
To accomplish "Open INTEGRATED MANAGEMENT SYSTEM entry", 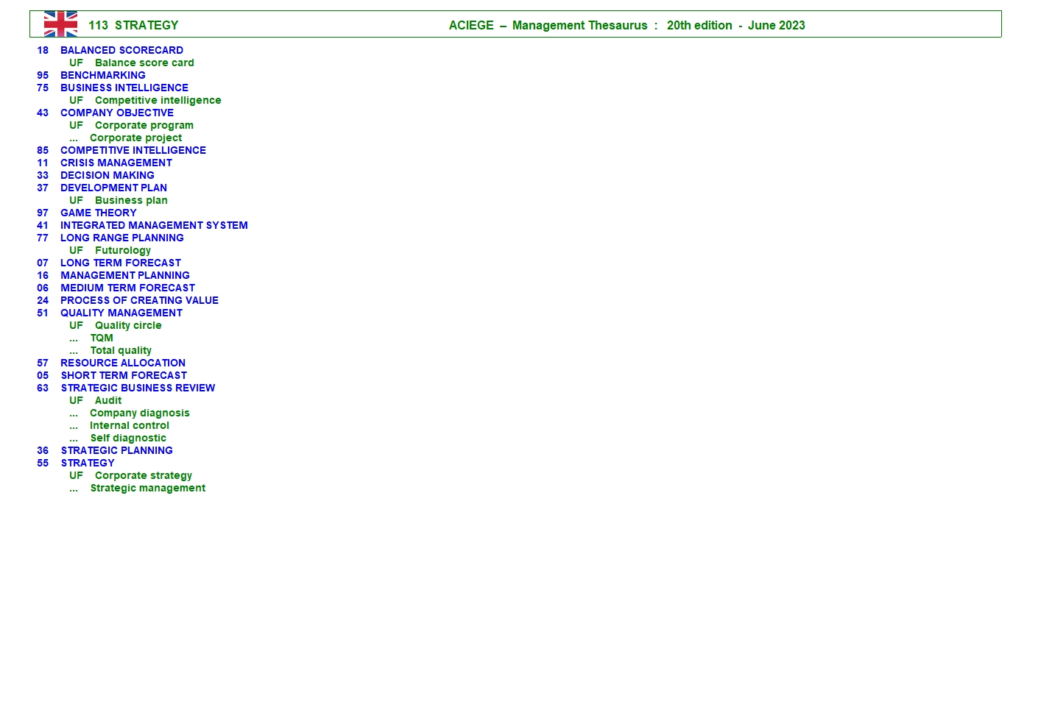I will point(154,225).
